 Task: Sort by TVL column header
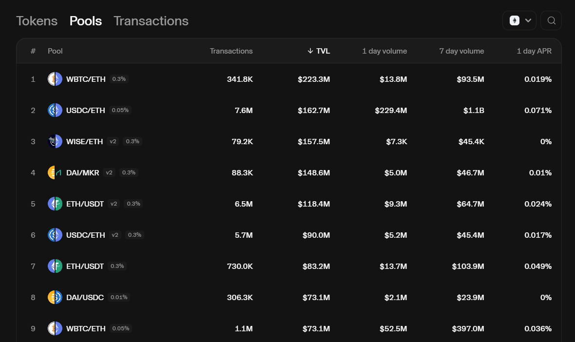(x=319, y=51)
